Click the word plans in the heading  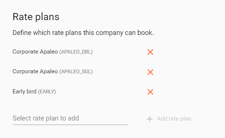tap(47, 17)
